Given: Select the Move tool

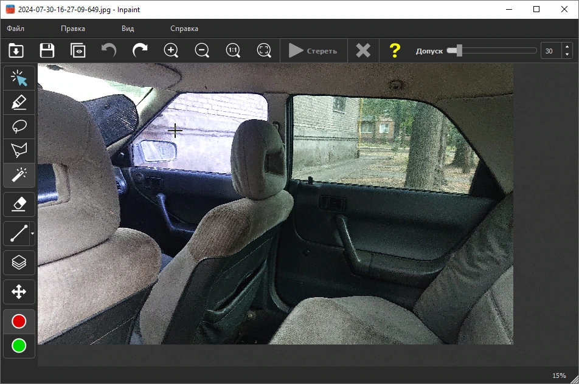Looking at the screenshot, I should coord(19,292).
